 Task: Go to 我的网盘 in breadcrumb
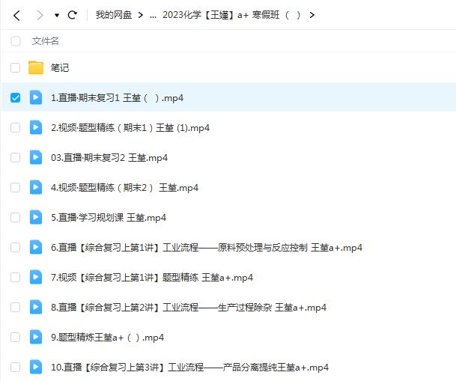(x=113, y=15)
